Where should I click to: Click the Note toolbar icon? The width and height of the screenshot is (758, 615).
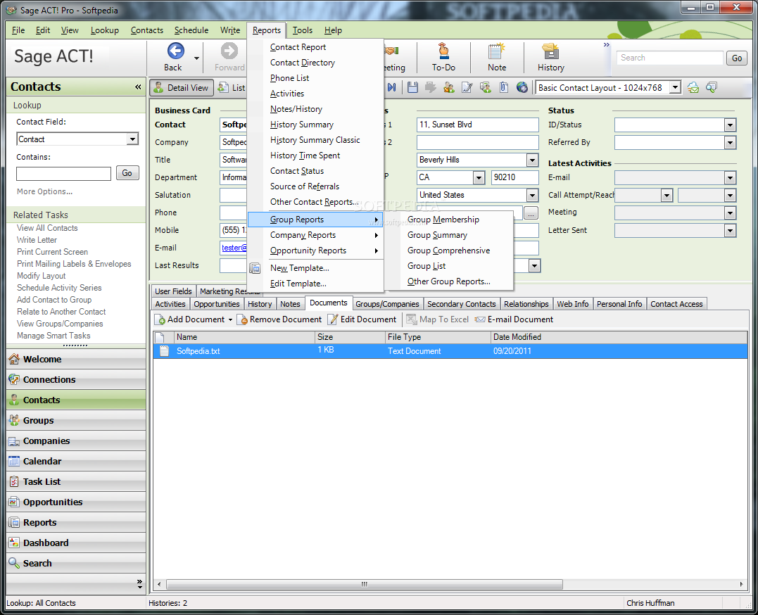click(x=496, y=51)
